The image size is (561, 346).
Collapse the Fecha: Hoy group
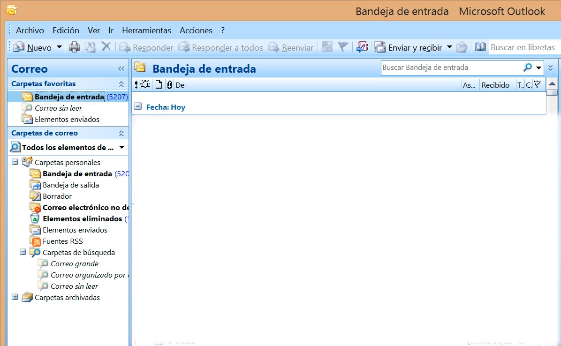(138, 106)
